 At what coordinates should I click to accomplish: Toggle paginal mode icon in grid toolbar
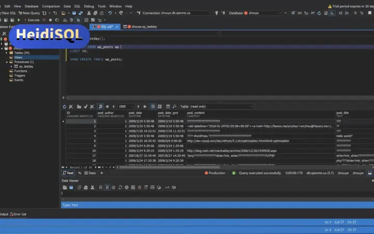[100, 107]
